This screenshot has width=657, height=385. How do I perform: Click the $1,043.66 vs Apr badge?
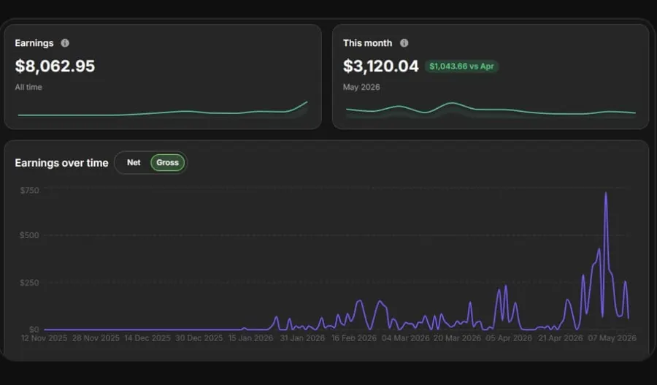pyautogui.click(x=462, y=66)
